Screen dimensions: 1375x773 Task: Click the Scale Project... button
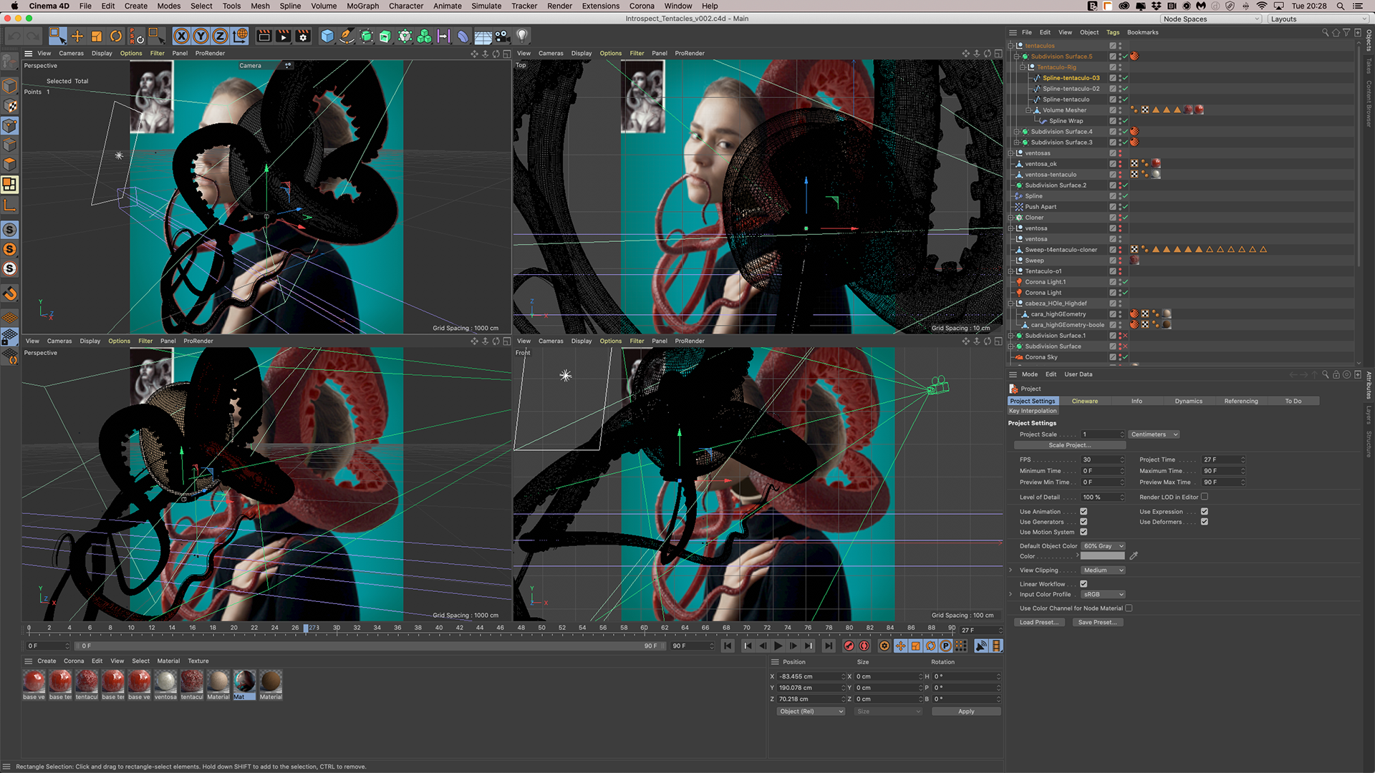[1070, 445]
